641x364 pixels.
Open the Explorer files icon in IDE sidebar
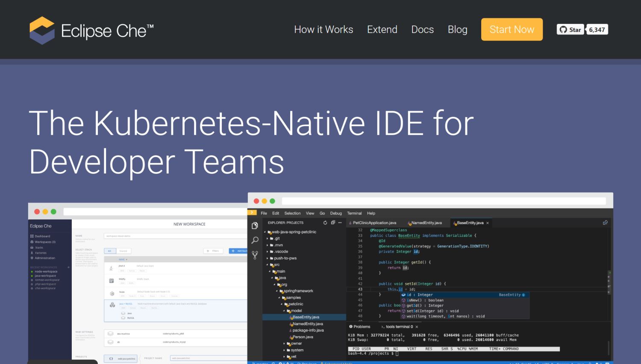(255, 226)
